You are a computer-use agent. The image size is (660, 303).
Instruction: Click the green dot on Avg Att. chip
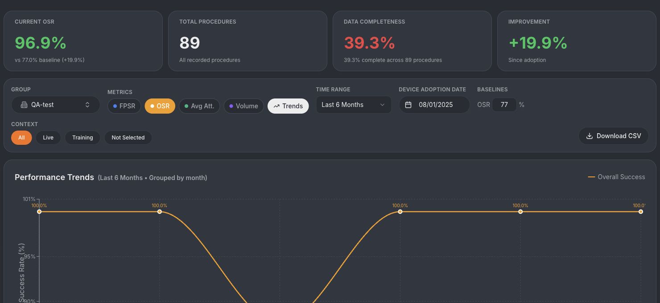(x=186, y=106)
